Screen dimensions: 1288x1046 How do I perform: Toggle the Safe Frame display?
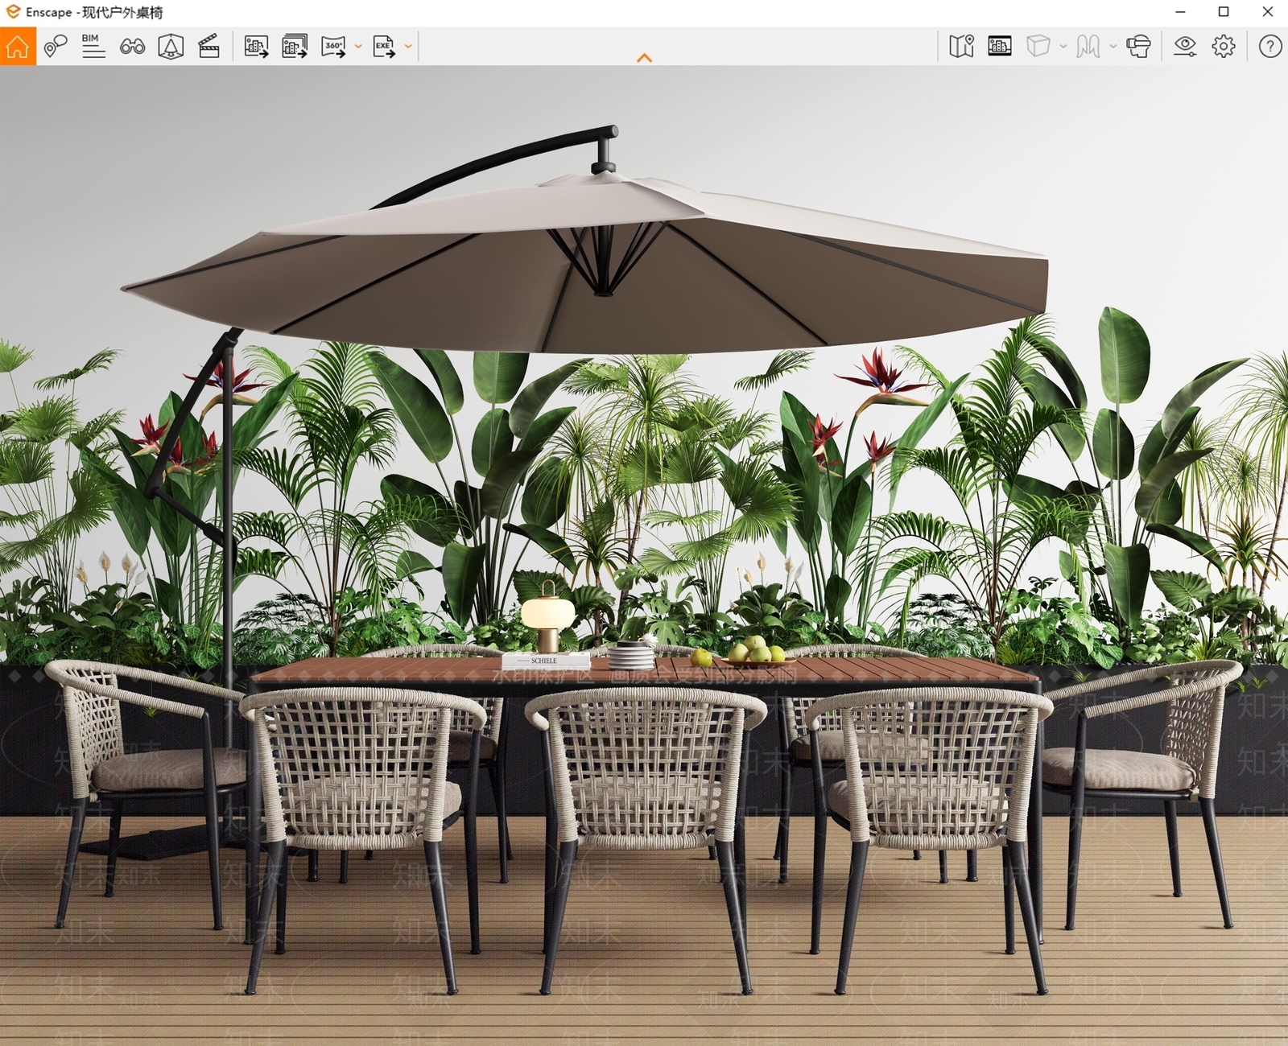click(1000, 47)
